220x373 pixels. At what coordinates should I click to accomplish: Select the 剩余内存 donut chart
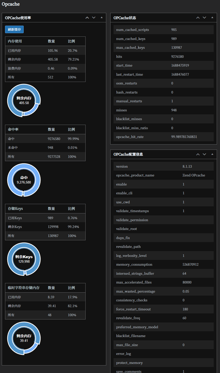(x=24, y=101)
